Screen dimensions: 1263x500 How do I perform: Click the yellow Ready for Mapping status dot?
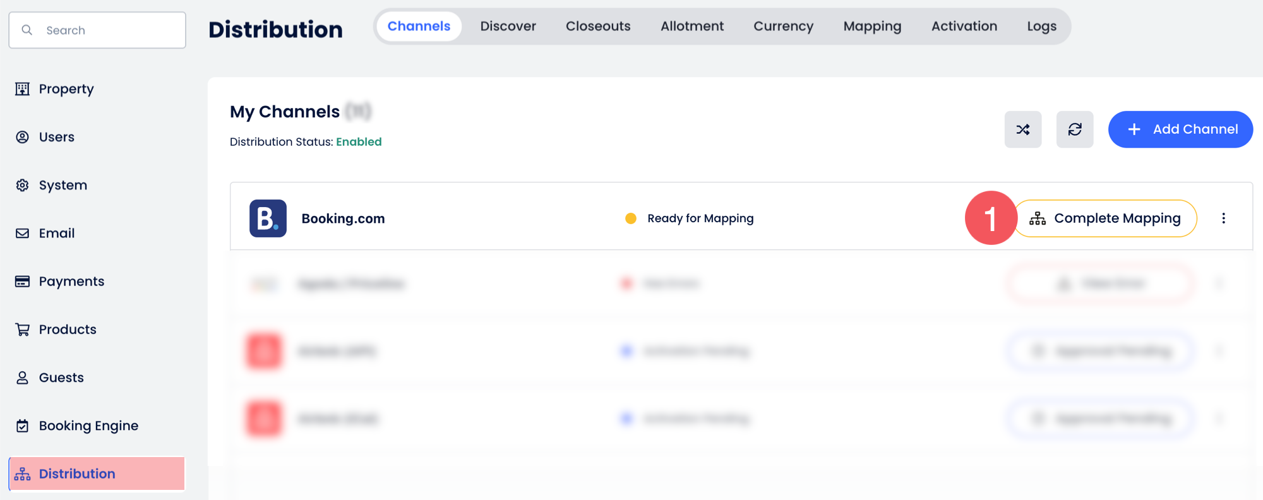630,218
